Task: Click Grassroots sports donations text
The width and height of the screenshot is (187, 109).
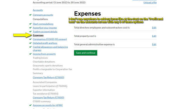Action: point(48,65)
